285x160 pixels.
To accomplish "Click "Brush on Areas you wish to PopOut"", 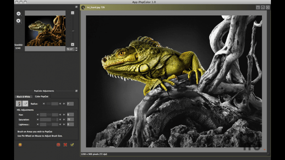I will click(35, 132).
